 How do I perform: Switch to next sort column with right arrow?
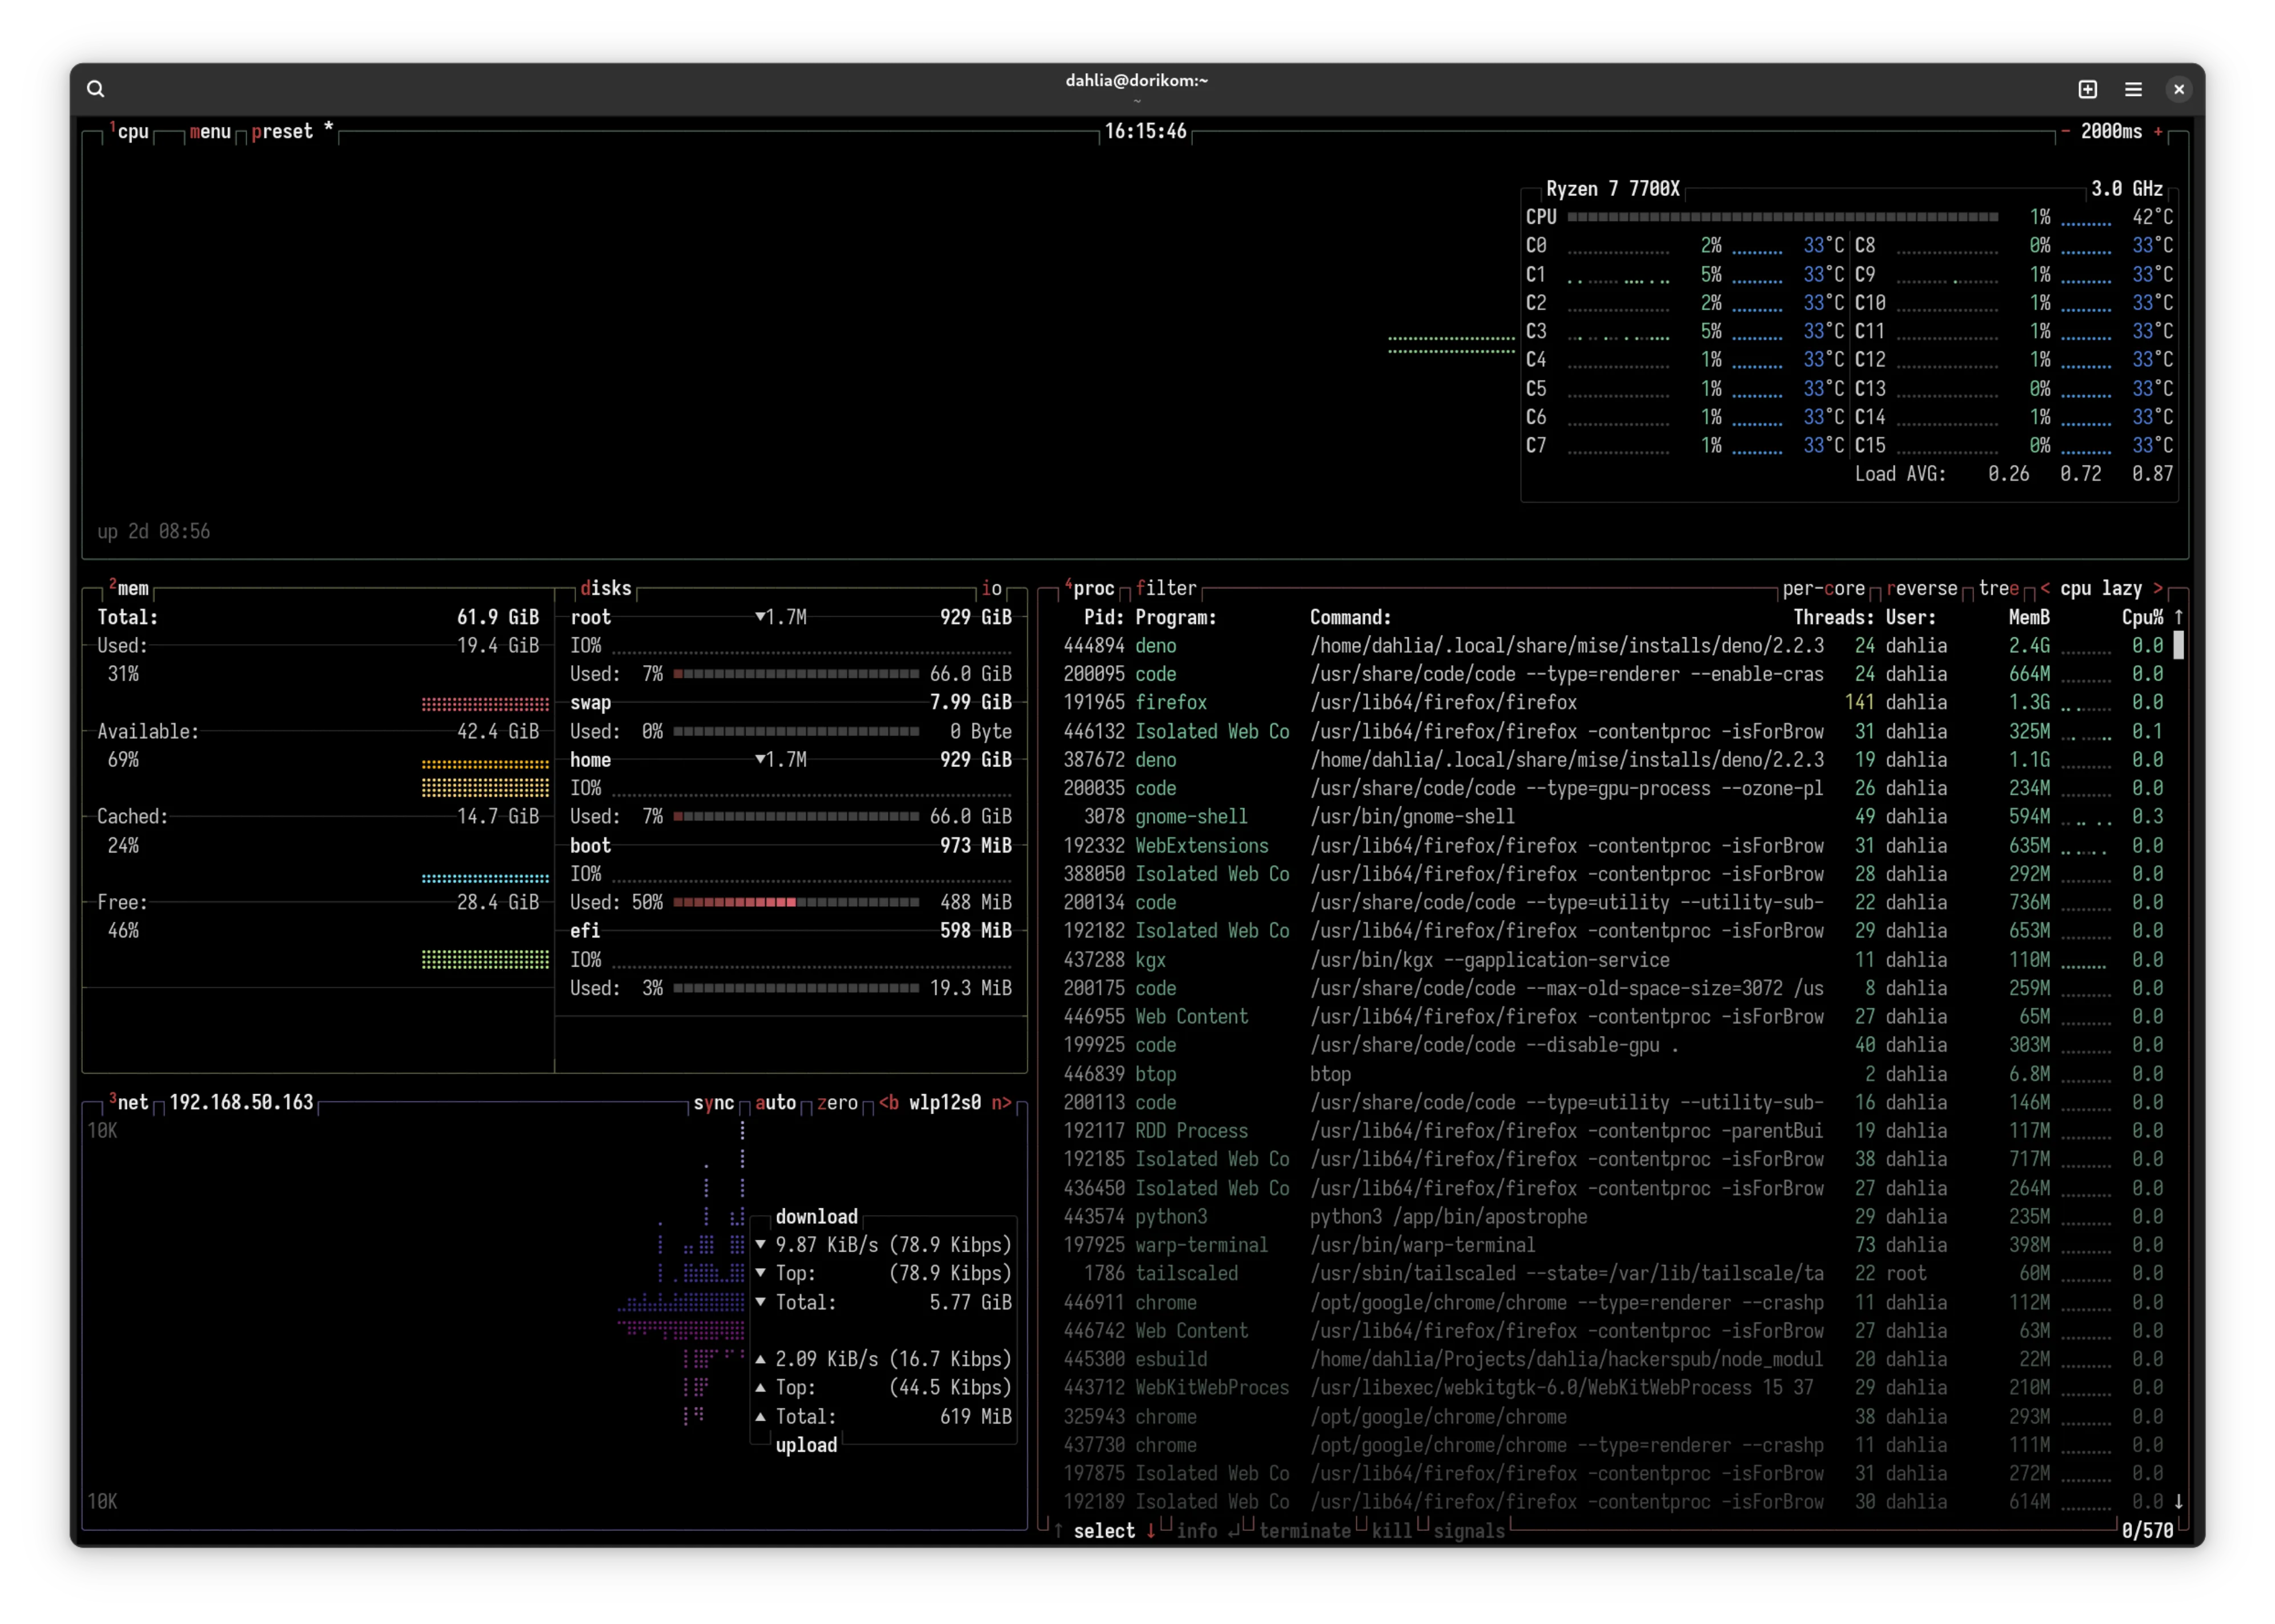pyautogui.click(x=2158, y=588)
